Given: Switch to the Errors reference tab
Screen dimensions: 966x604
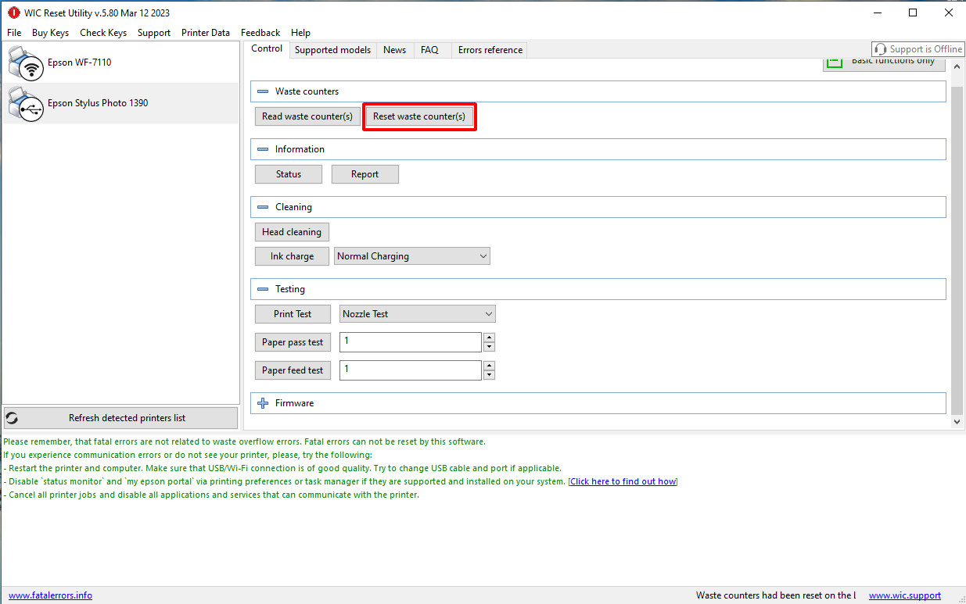Looking at the screenshot, I should [x=490, y=50].
